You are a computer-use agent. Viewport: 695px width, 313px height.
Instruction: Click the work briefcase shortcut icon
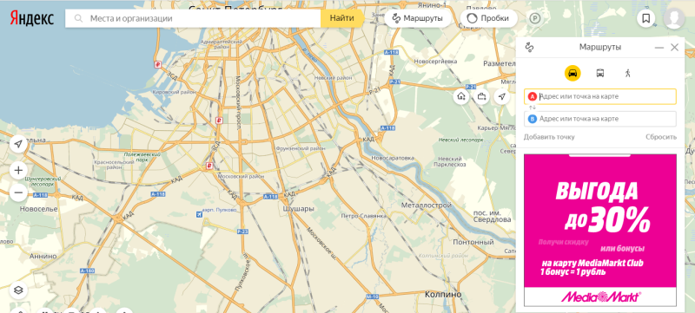point(481,96)
